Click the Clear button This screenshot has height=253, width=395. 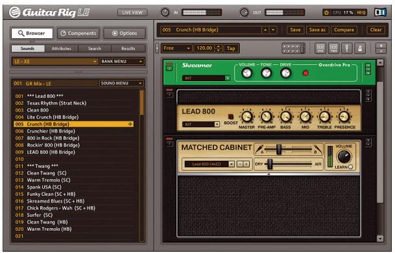376,30
